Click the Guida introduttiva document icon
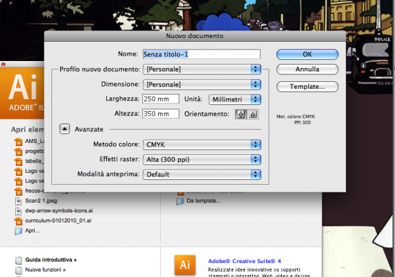This screenshot has height=277, width=395. click(19, 260)
